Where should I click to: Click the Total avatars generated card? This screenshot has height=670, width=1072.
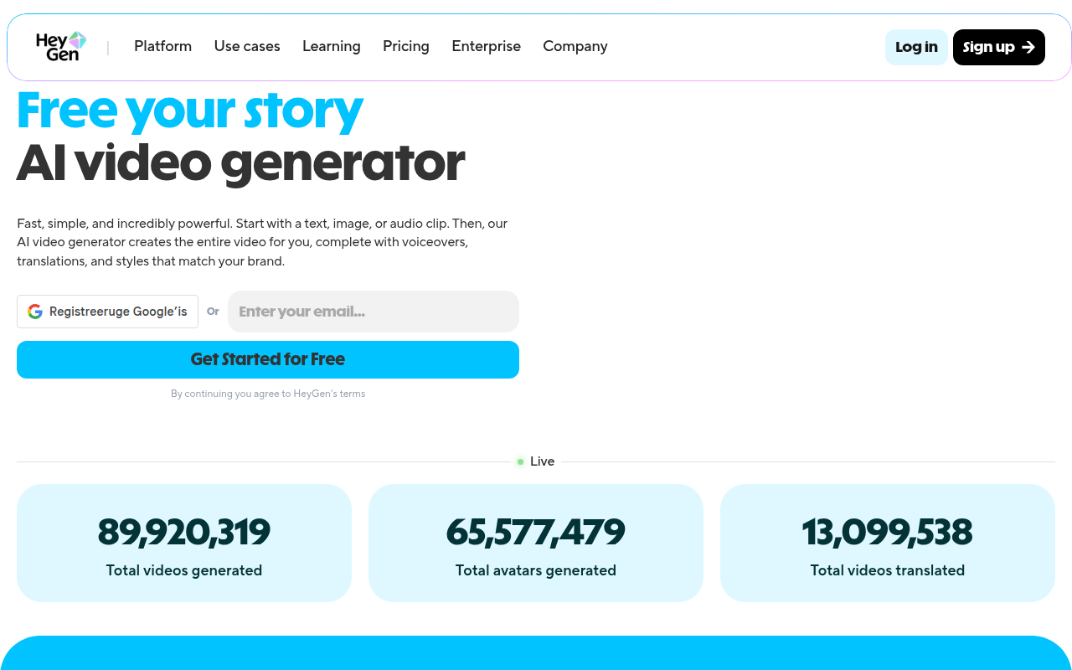pos(536,543)
